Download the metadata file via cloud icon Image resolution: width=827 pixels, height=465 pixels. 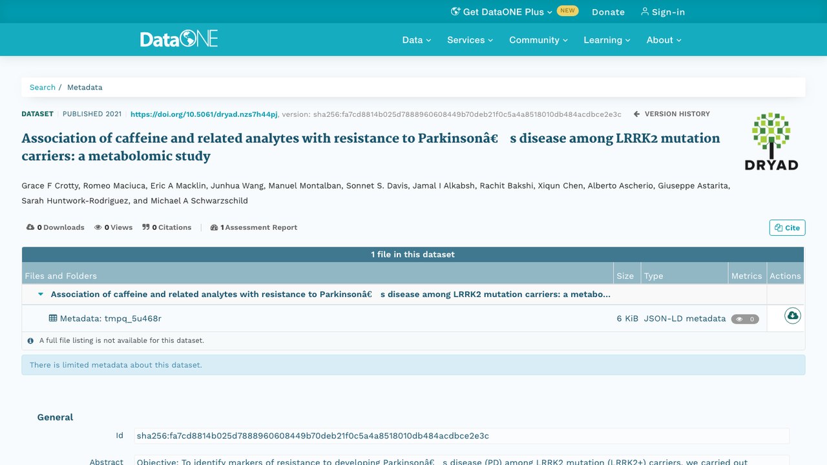pyautogui.click(x=793, y=316)
